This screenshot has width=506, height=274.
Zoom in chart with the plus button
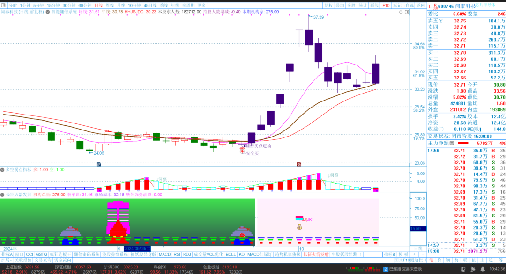[414, 254]
